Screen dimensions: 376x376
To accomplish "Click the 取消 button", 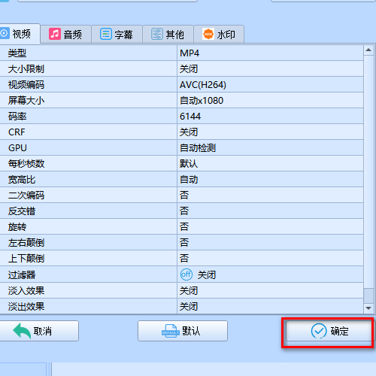I will (39, 331).
